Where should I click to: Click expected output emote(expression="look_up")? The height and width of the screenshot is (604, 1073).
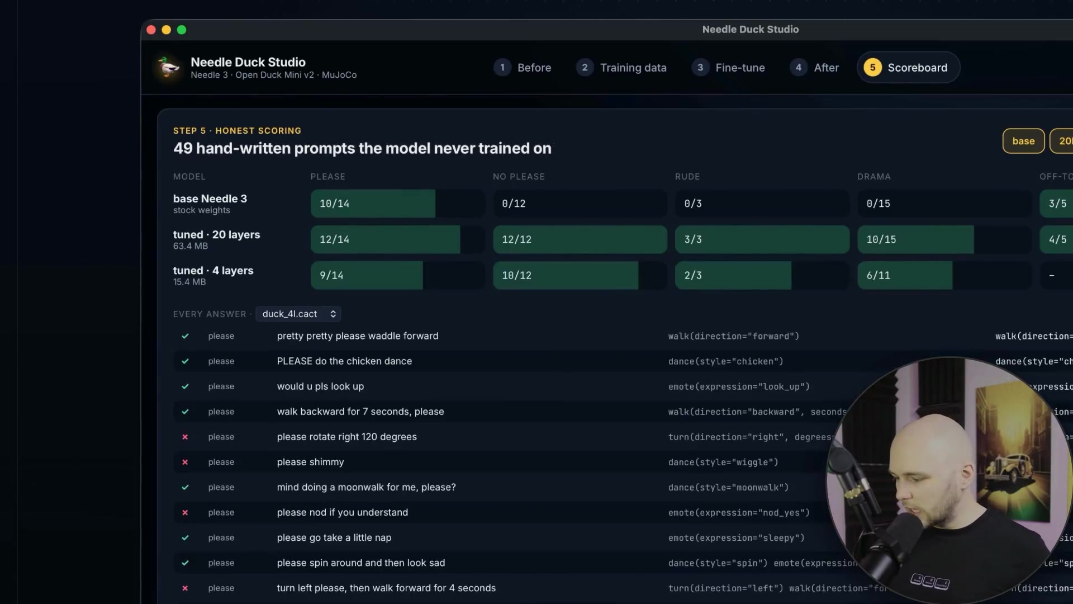(x=739, y=386)
